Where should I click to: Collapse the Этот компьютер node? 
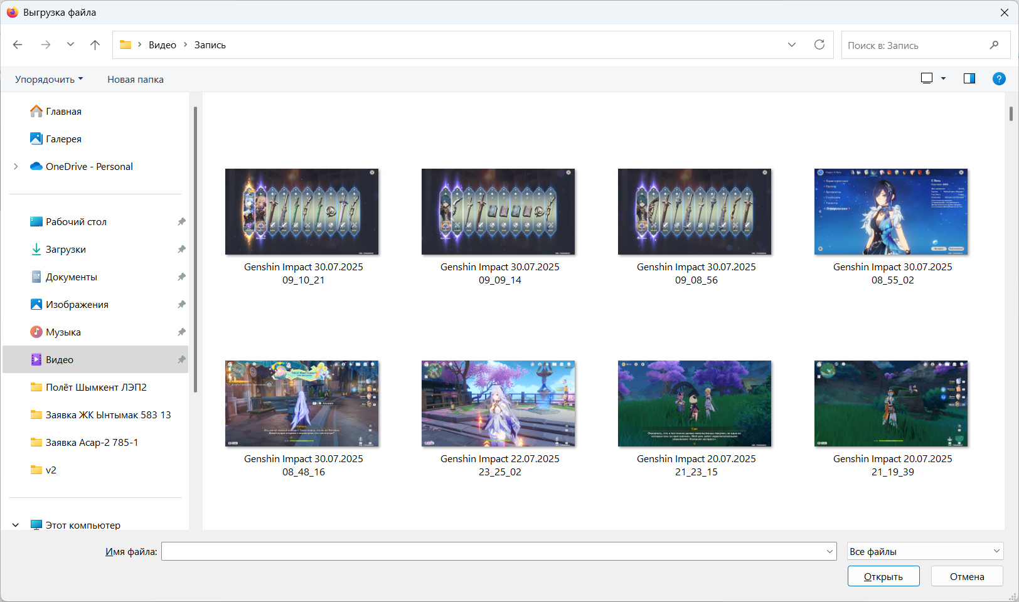point(16,525)
